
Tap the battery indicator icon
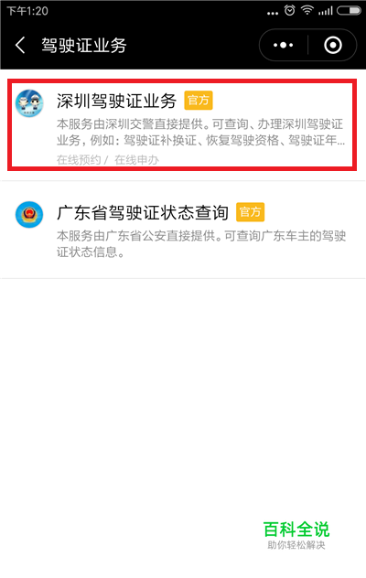pos(349,10)
